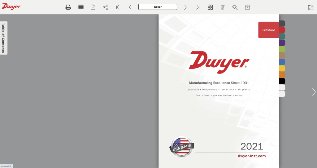Click the USA Made badge

coord(182,147)
